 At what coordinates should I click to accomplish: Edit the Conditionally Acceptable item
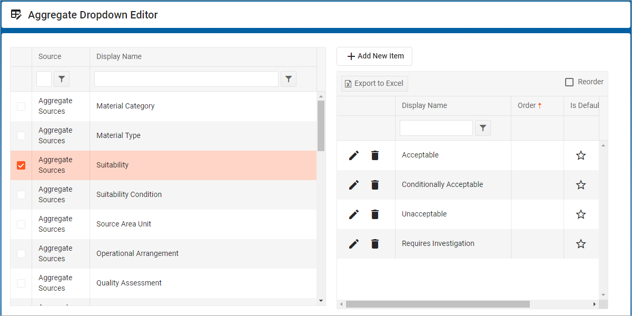[x=354, y=185]
